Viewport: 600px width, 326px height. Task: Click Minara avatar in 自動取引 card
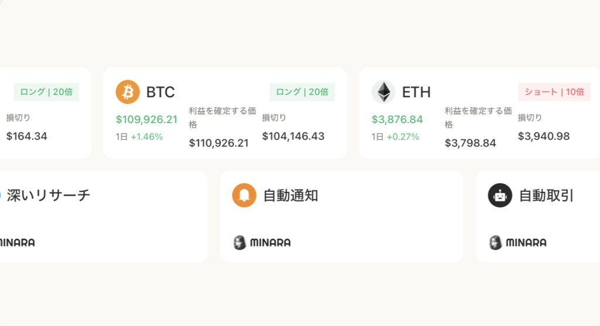coord(495,242)
